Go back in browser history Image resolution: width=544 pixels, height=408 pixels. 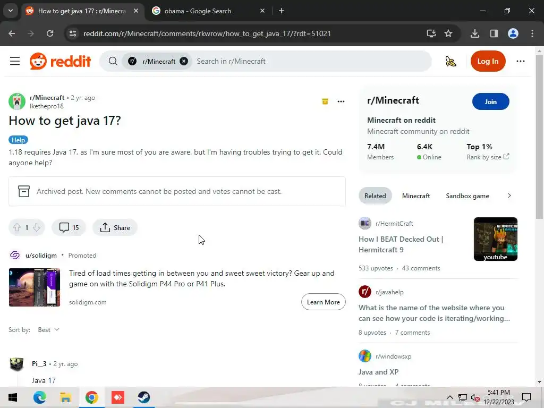(12, 33)
